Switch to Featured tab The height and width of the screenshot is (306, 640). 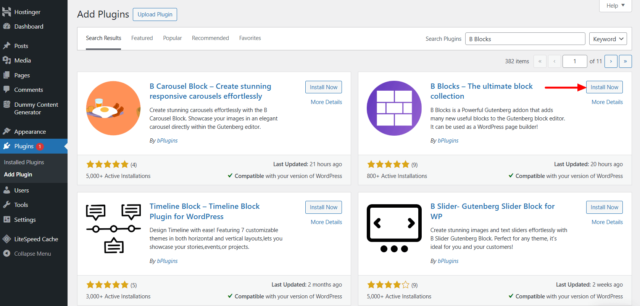point(142,38)
